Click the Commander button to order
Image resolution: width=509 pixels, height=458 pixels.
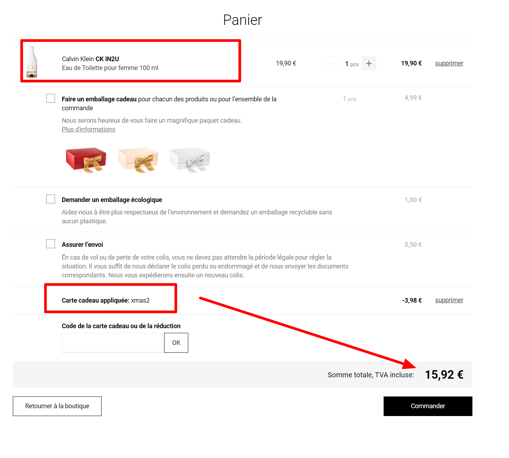[x=428, y=406]
